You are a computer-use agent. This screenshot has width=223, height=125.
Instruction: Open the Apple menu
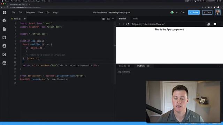click(x=2, y=1)
